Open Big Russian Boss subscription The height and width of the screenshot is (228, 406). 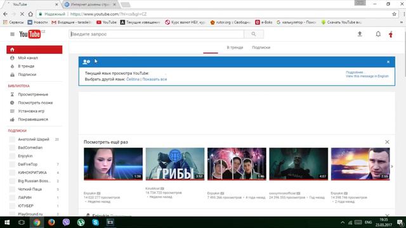34,181
